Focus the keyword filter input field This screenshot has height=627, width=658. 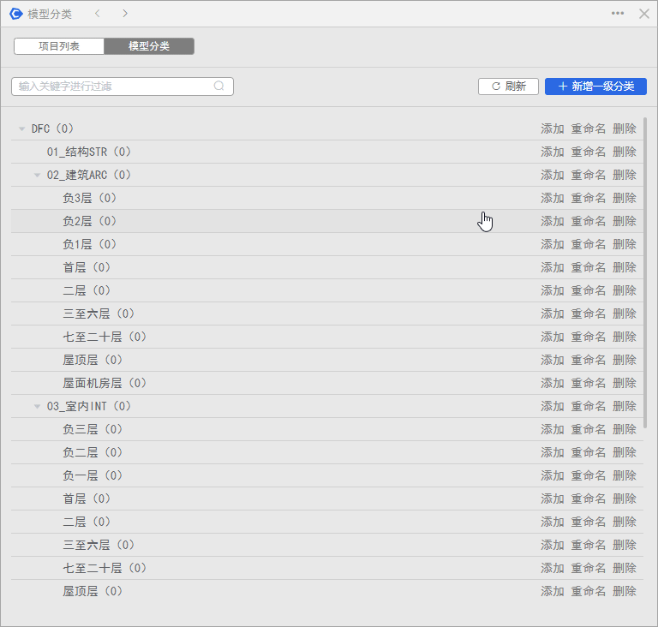(x=111, y=87)
